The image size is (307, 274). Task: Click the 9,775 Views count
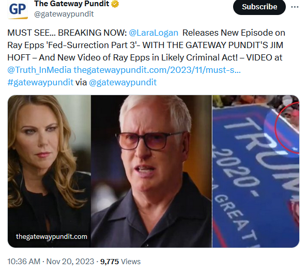click(x=120, y=262)
